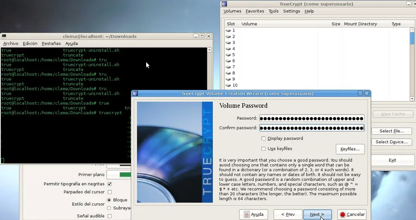Select drive slot 10 in volume list
Image resolution: width=416 pixels, height=220 pixels.
pos(235,85)
